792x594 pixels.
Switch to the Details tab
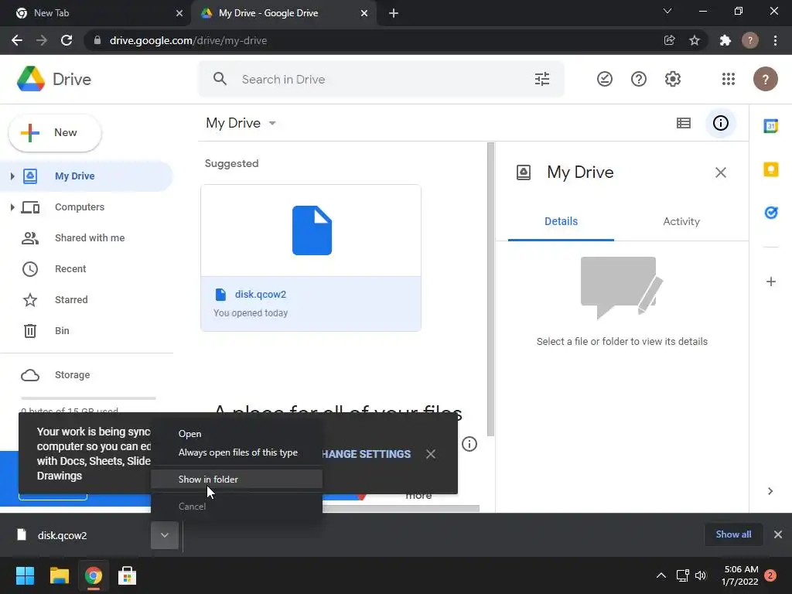point(561,221)
